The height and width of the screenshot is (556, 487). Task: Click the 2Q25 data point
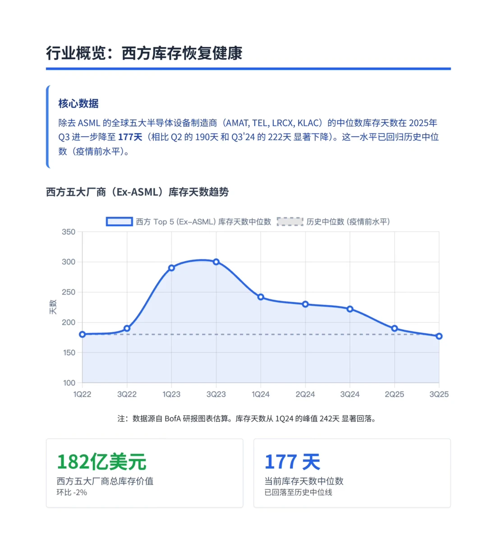[x=395, y=328]
